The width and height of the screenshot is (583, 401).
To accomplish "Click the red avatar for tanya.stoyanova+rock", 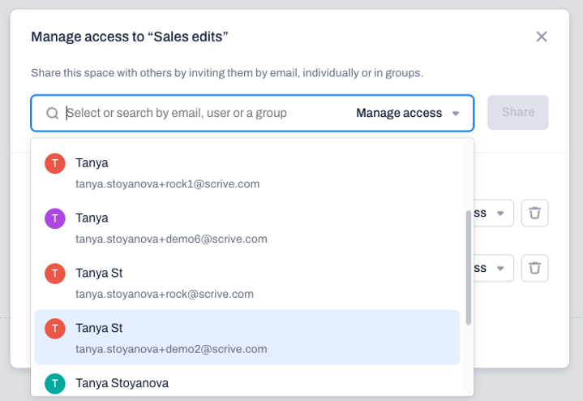I will (x=55, y=274).
